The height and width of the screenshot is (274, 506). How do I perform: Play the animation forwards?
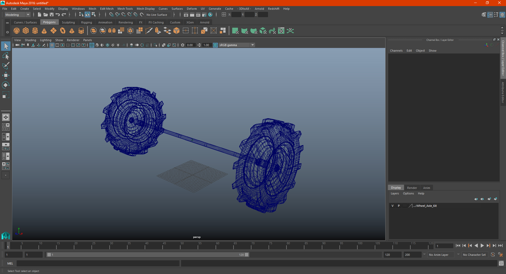tap(482, 246)
